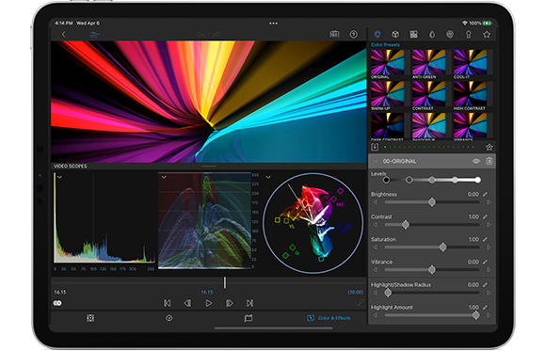546x351 pixels.
Task: Open vectorscope dropdown chevron
Action: (x=268, y=177)
